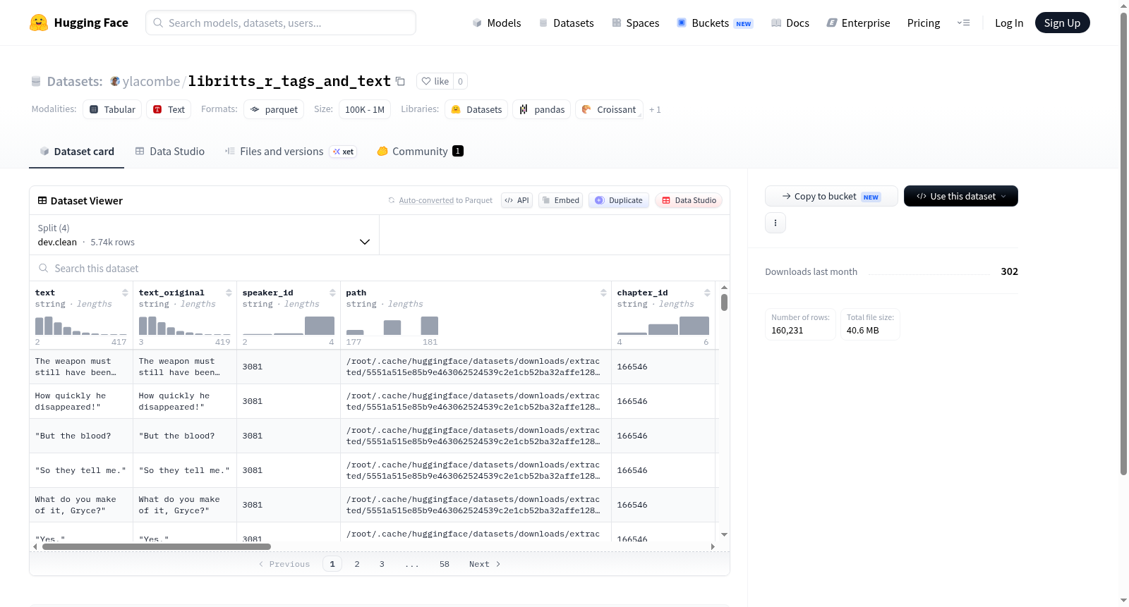Show the +1 more libraries

tap(655, 109)
